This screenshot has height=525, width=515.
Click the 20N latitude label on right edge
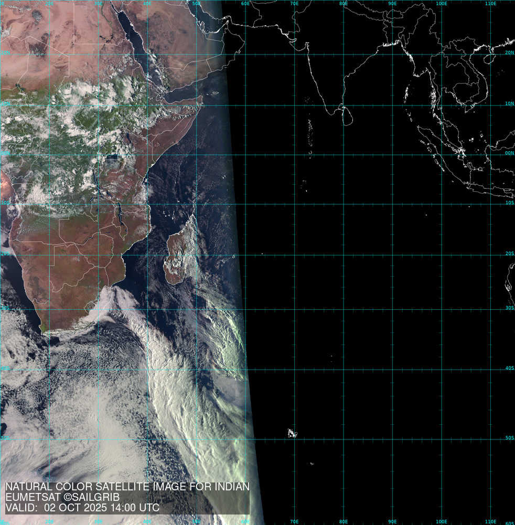[509, 52]
